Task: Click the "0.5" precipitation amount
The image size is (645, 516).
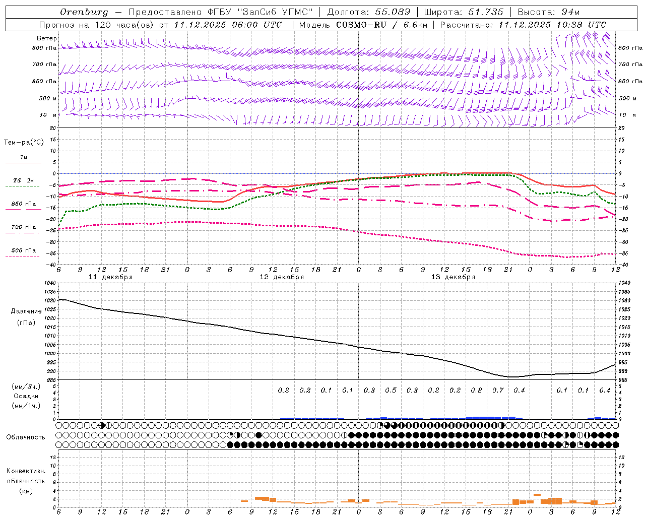Action: pyautogui.click(x=391, y=391)
